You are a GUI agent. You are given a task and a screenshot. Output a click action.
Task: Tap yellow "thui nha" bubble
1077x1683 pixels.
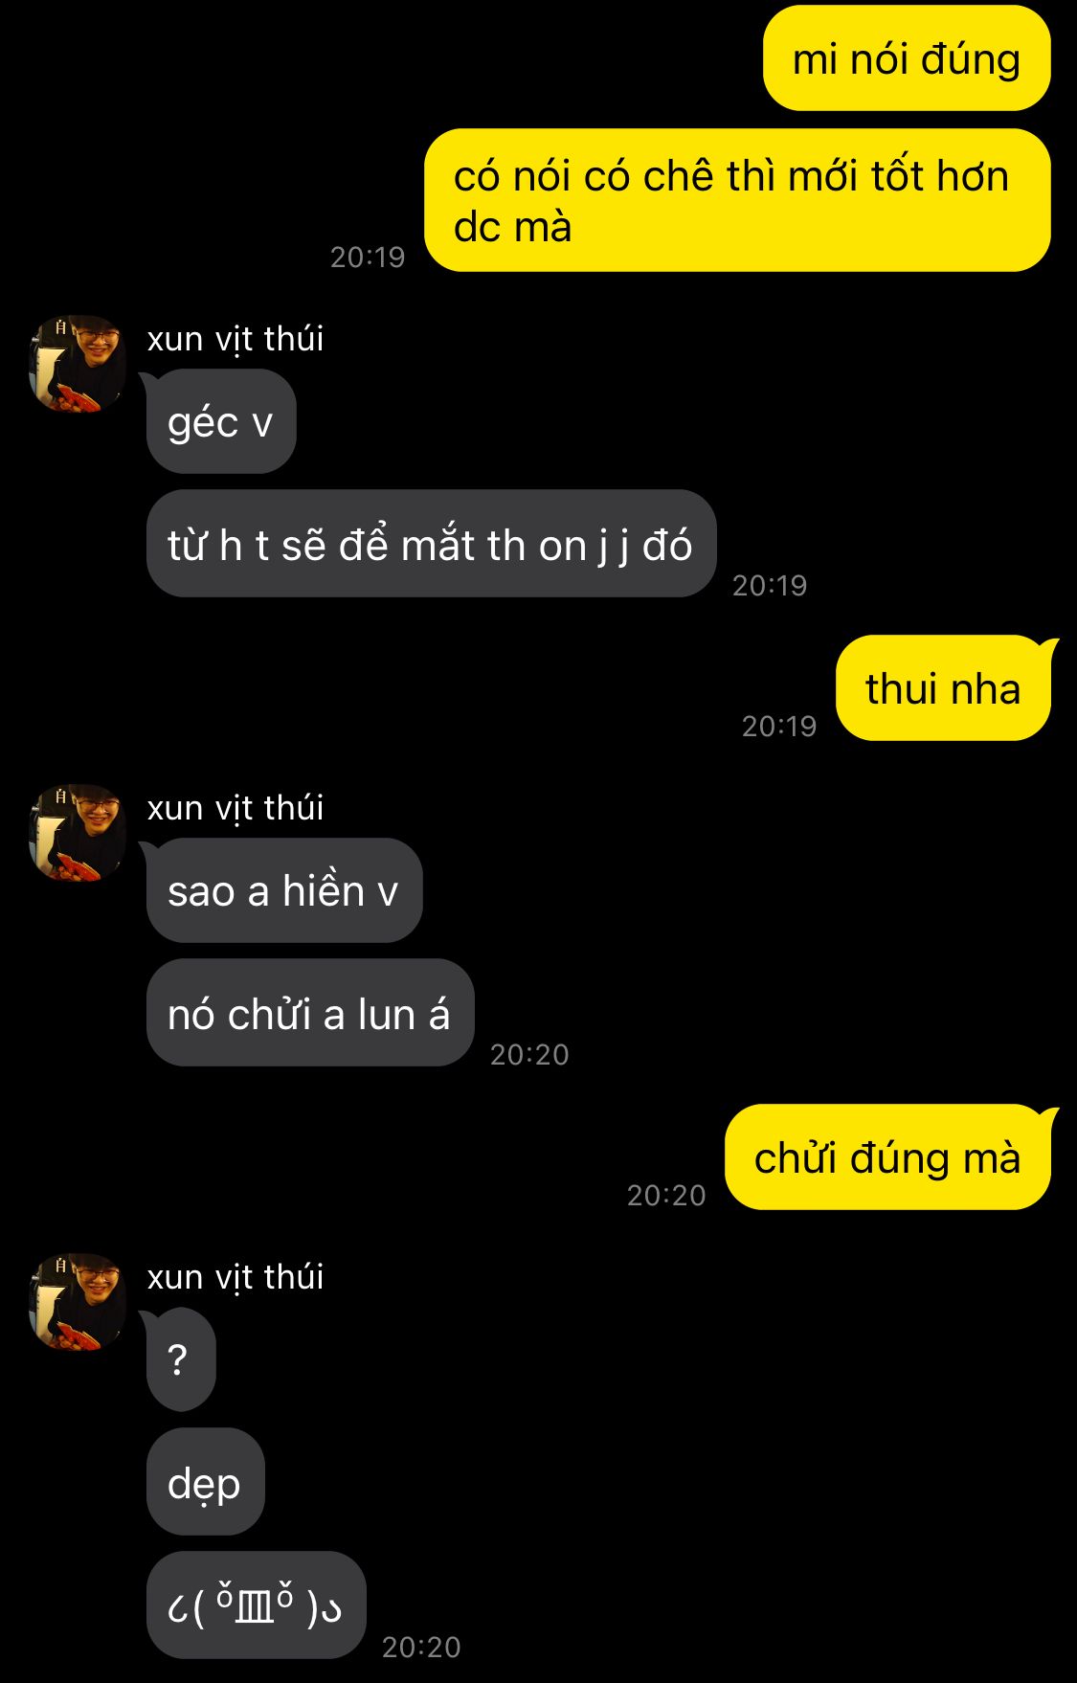pos(943,688)
